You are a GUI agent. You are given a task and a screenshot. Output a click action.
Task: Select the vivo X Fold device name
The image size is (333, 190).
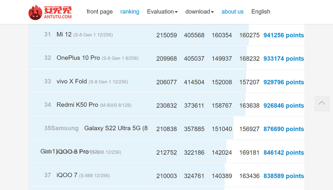[x=72, y=81]
